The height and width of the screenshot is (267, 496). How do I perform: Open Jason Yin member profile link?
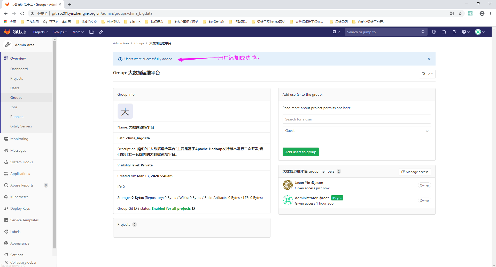click(303, 183)
